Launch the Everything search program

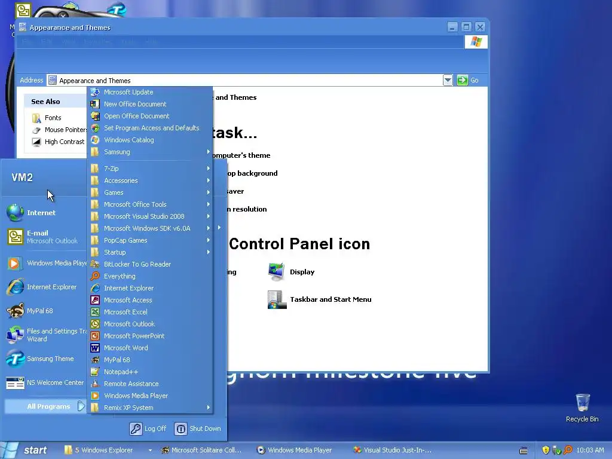[x=150, y=276]
